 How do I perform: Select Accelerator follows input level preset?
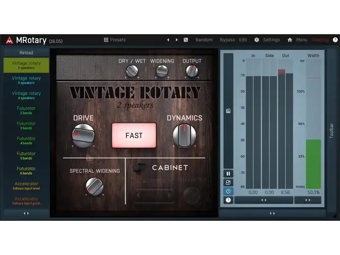(x=26, y=186)
